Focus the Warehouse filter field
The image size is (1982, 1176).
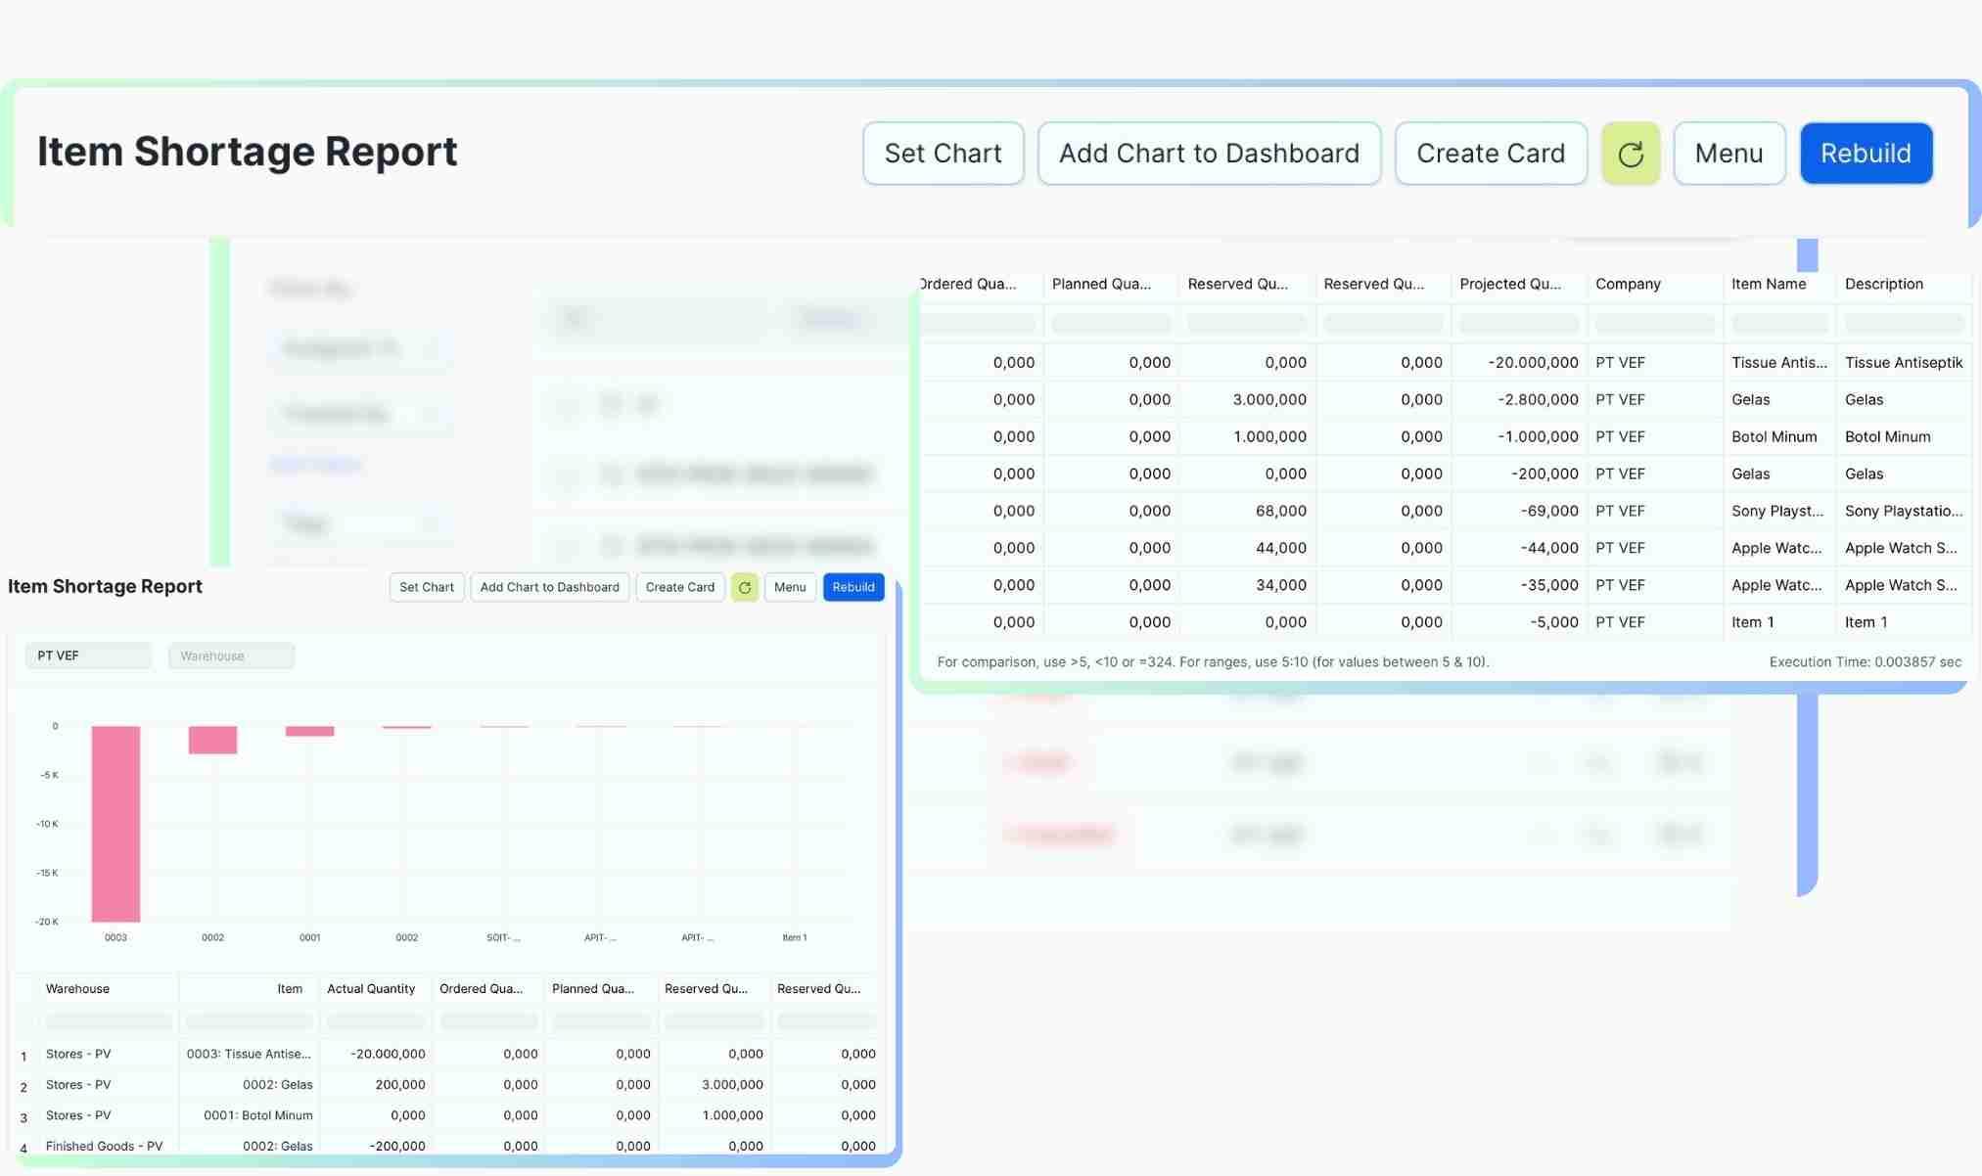coord(231,656)
